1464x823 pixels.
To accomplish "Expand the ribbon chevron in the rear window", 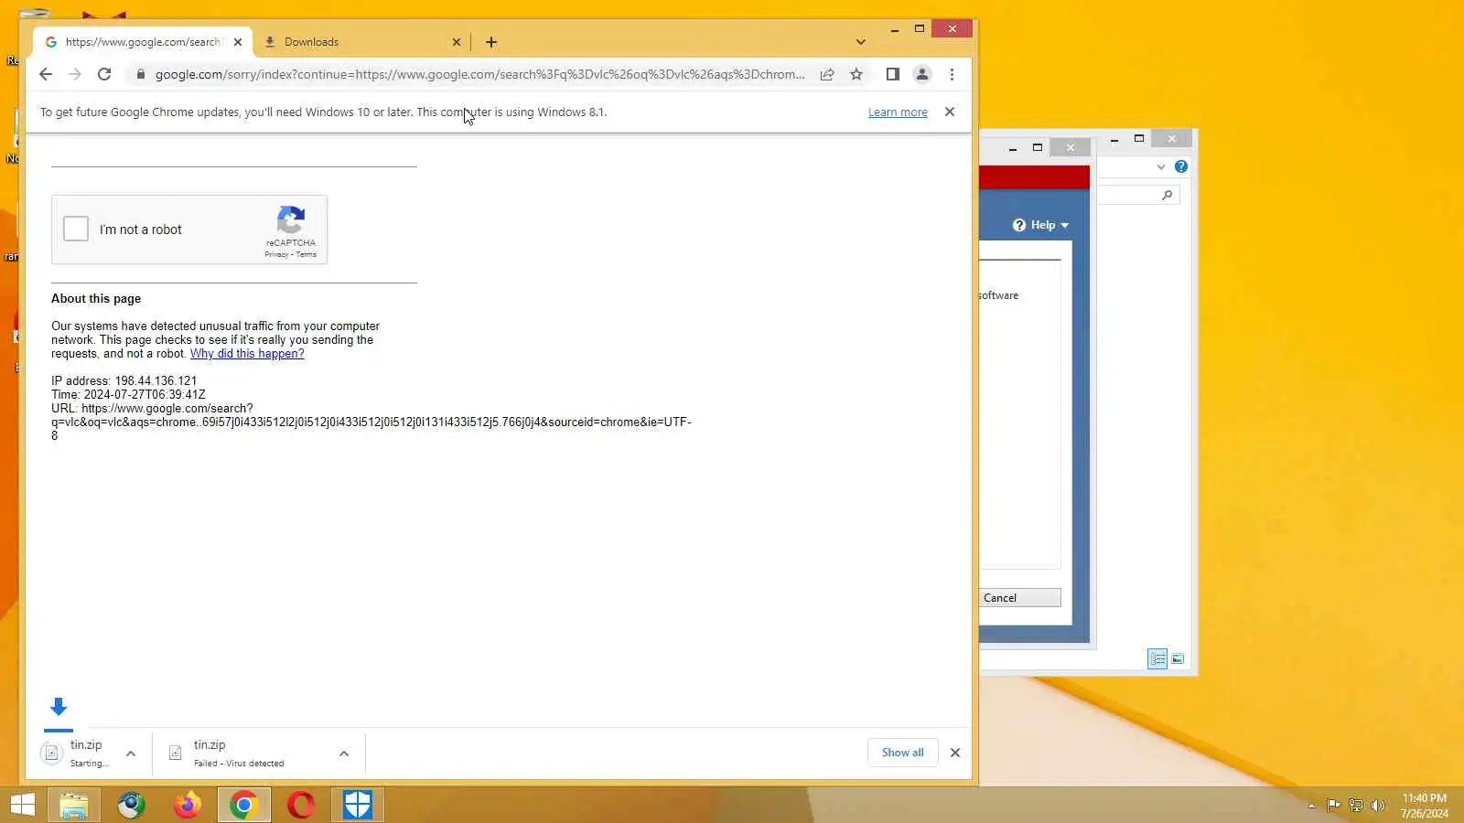I will (x=1161, y=166).
